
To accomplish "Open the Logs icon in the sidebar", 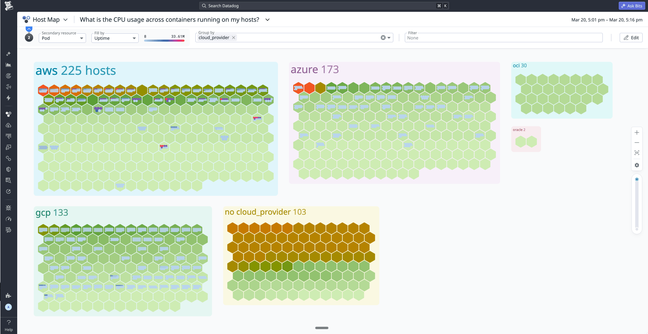I will coord(8,136).
